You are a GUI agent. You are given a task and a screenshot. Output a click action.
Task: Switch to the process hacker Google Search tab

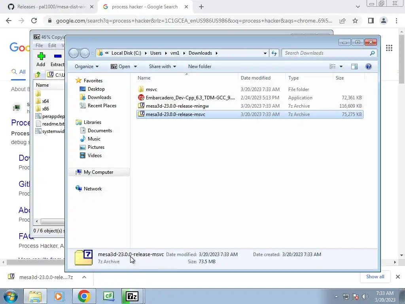point(145,7)
